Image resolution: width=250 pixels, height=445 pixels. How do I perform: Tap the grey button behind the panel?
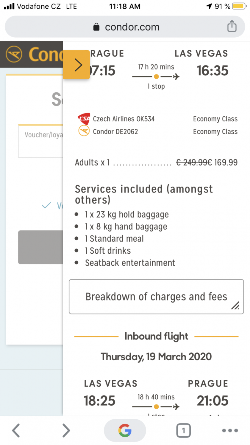[x=40, y=247]
